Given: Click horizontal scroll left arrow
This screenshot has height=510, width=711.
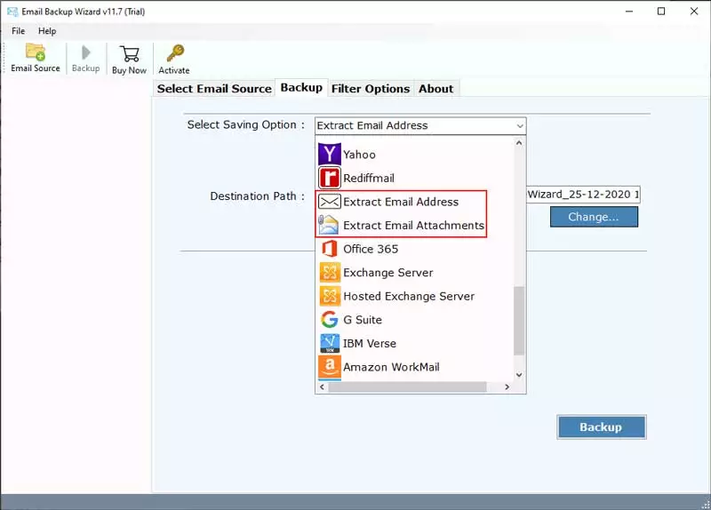Looking at the screenshot, I should coord(322,386).
